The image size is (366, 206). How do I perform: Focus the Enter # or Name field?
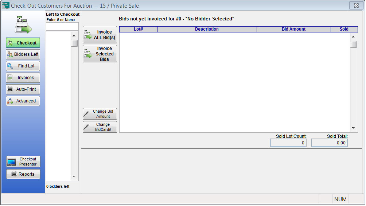62,27
